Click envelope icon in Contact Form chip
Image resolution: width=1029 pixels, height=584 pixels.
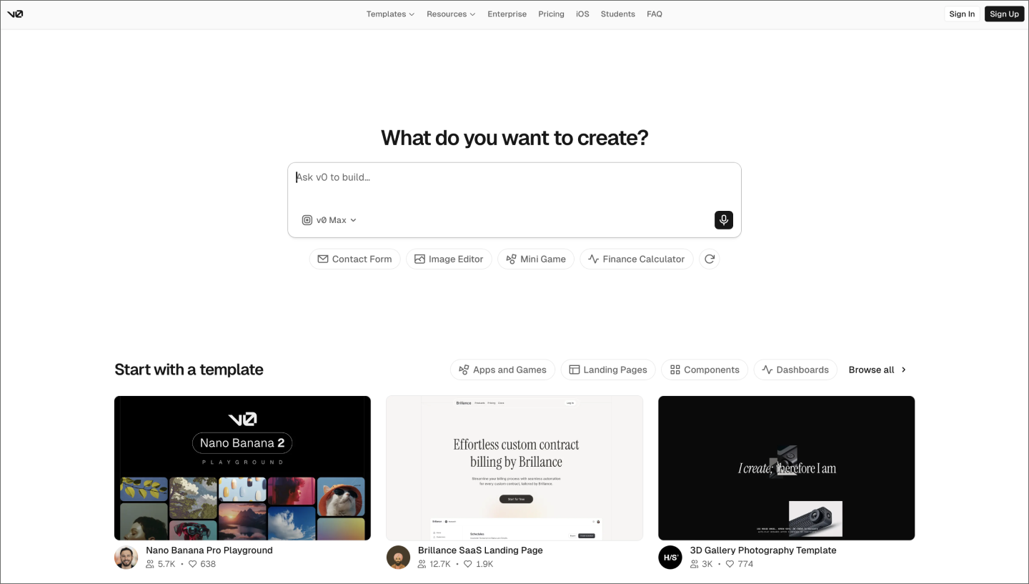pyautogui.click(x=323, y=259)
